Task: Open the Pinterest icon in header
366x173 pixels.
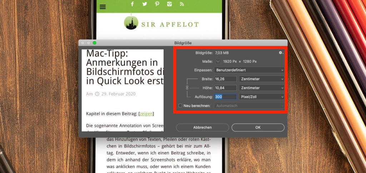Action: (x=157, y=4)
